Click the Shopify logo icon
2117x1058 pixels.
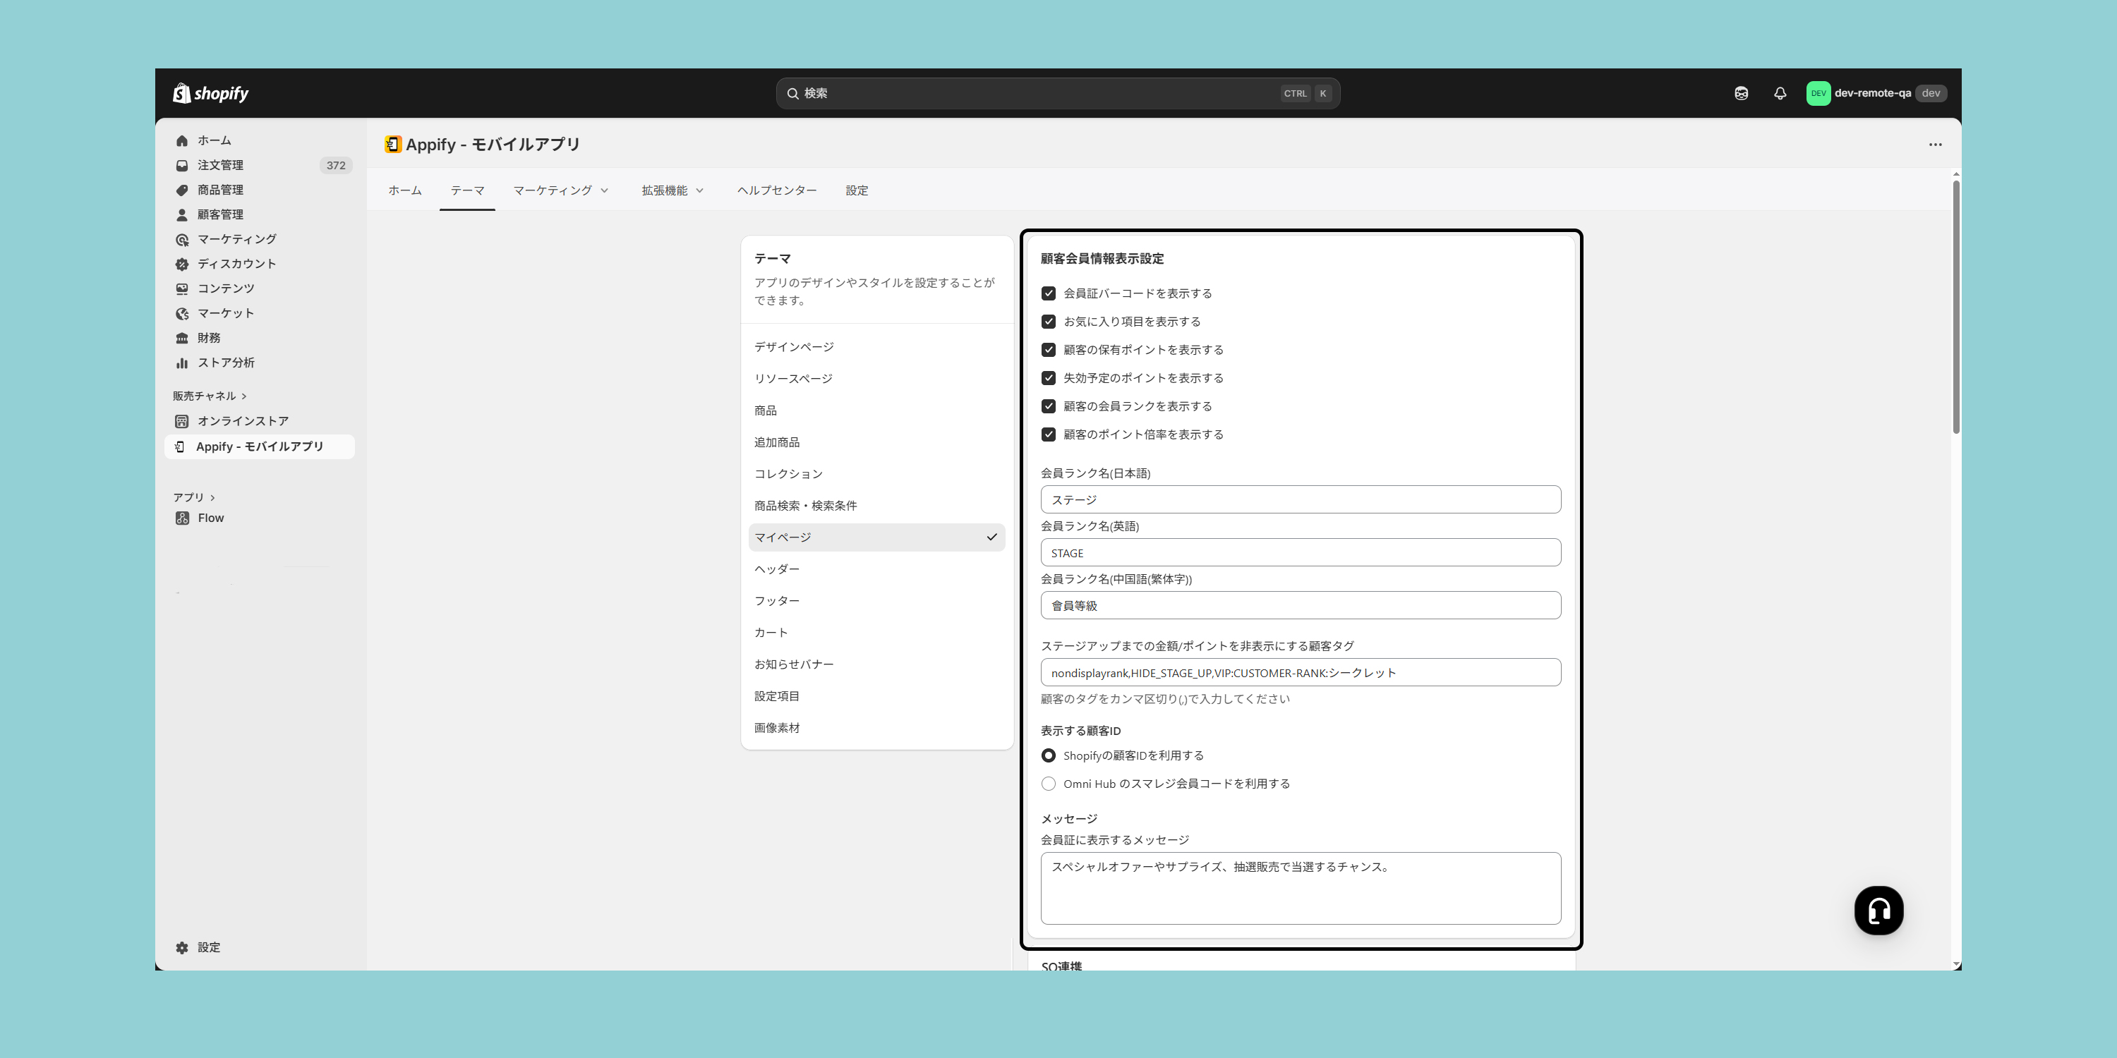point(181,93)
